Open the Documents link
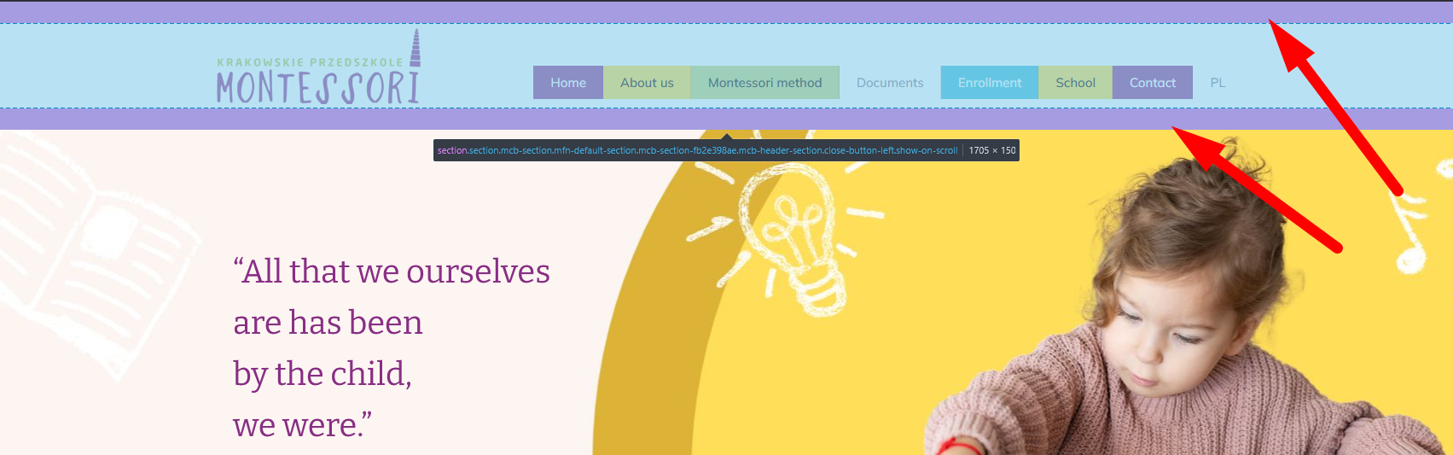 890,83
